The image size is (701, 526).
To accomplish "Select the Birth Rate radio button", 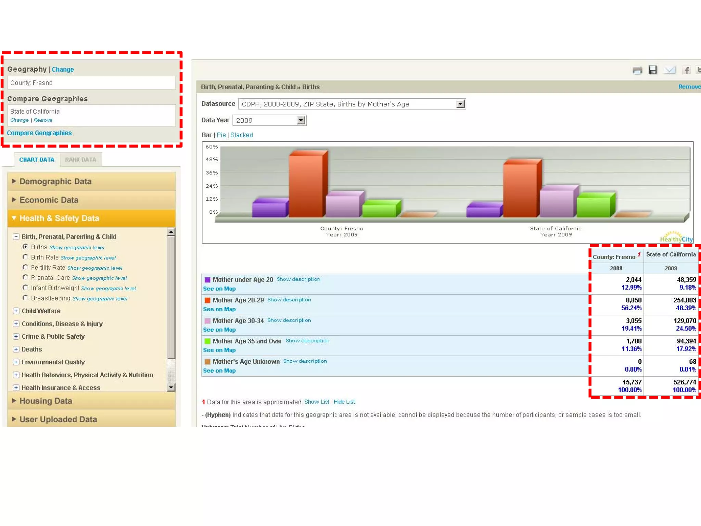I will 25,257.
